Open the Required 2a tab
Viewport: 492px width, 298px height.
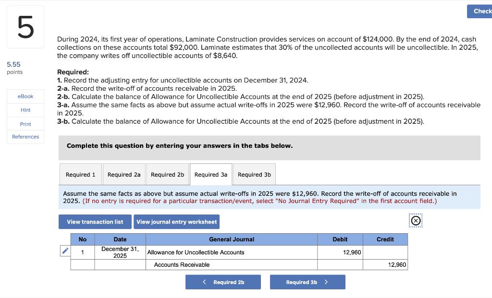point(123,174)
